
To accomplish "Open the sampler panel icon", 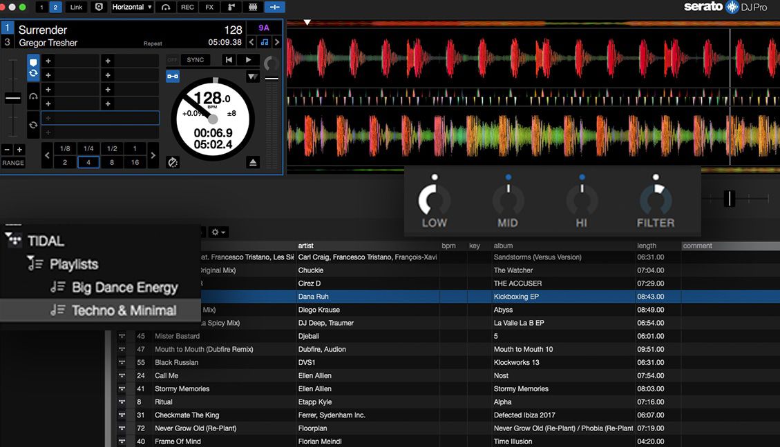I will point(254,7).
